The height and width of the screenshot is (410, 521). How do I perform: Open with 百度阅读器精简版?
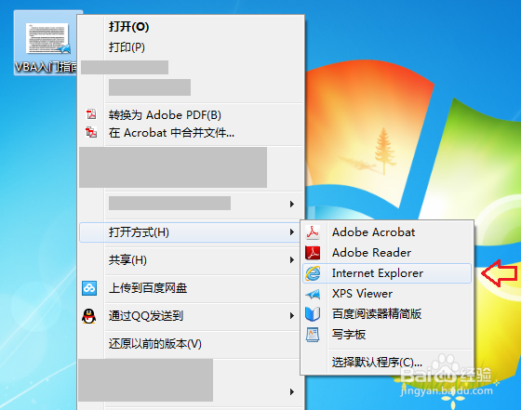point(387,314)
